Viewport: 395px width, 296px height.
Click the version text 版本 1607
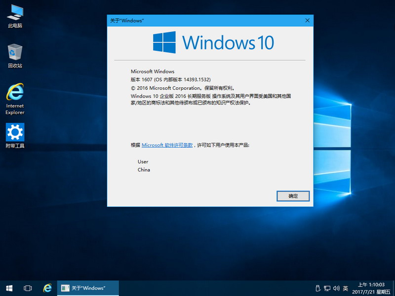[142, 79]
